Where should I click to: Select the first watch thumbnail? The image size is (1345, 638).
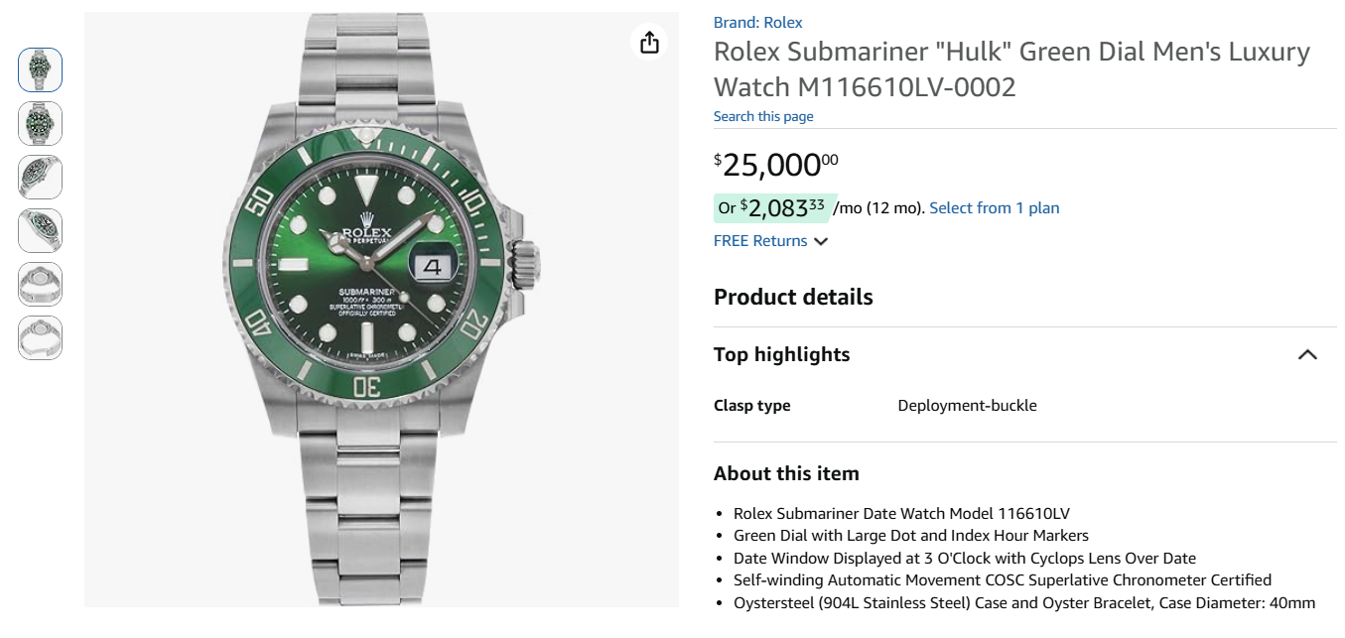pos(39,69)
